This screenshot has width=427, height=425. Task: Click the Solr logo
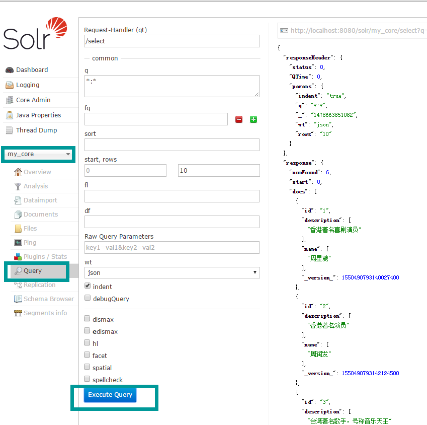coord(35,34)
